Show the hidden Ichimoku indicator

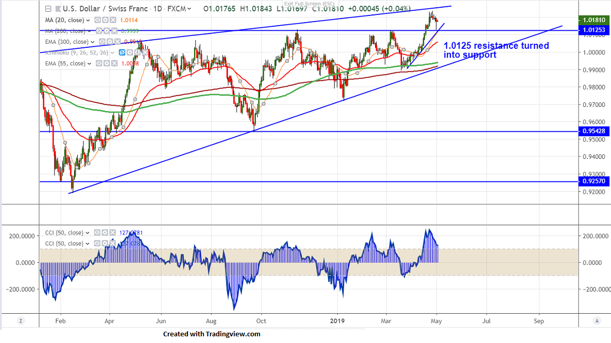[x=122, y=52]
